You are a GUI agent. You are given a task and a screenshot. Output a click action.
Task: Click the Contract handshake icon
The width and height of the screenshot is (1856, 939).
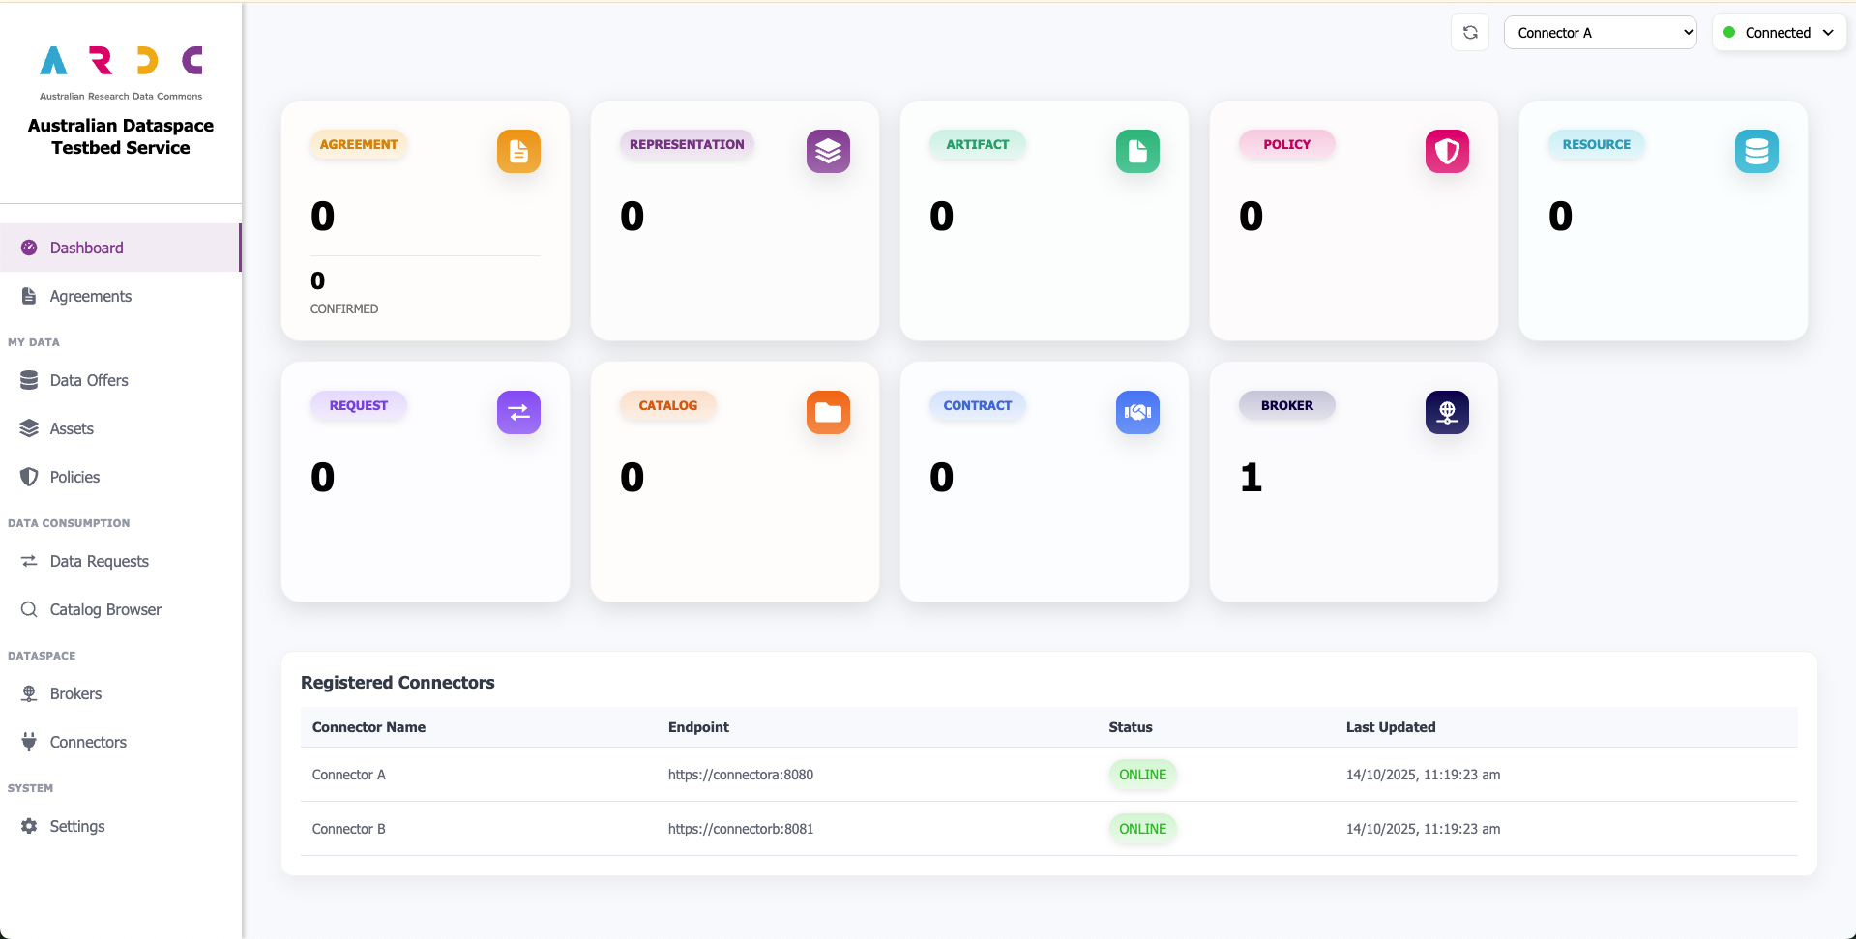[1137, 413]
